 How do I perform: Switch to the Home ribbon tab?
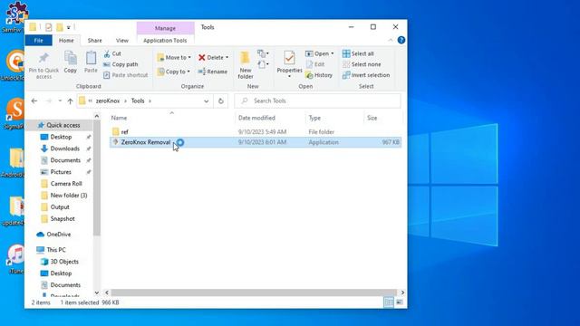[x=66, y=40]
